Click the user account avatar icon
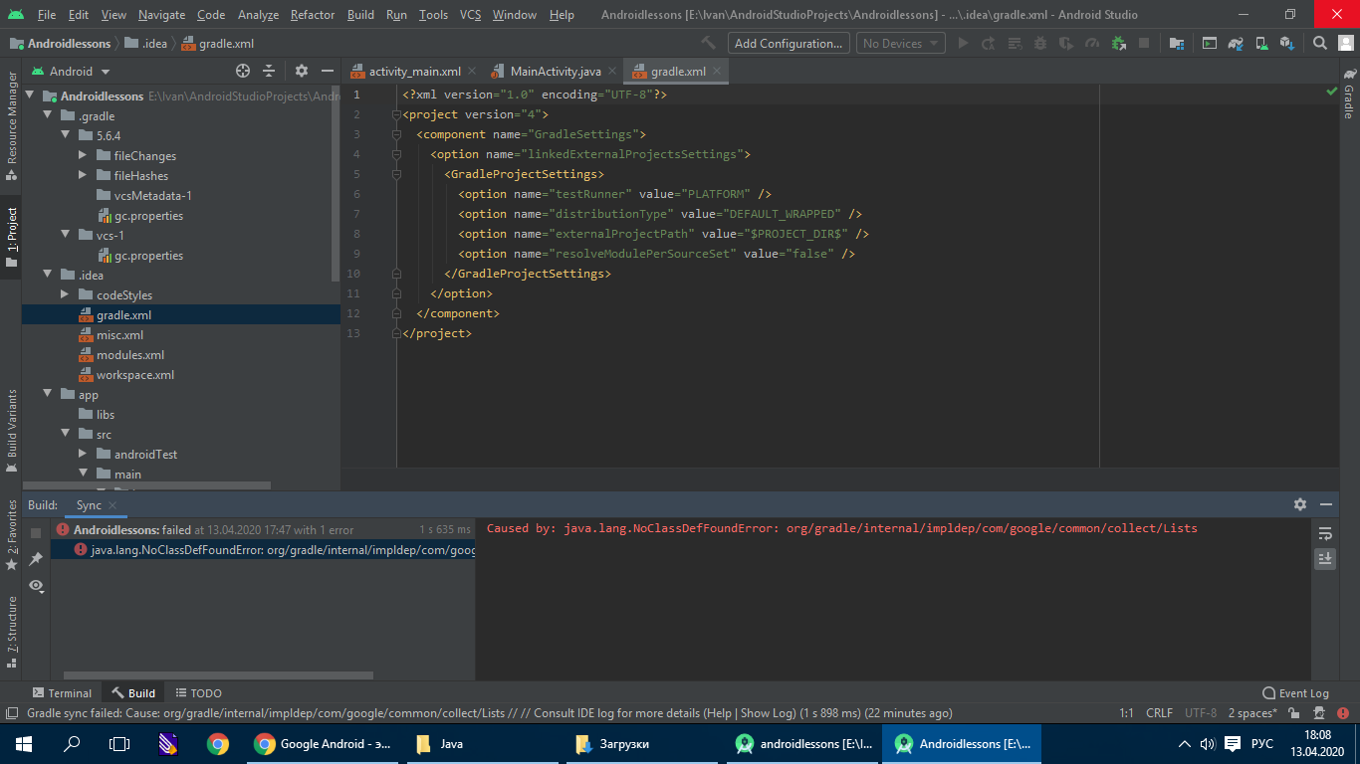This screenshot has height=764, width=1360. coord(1344,43)
